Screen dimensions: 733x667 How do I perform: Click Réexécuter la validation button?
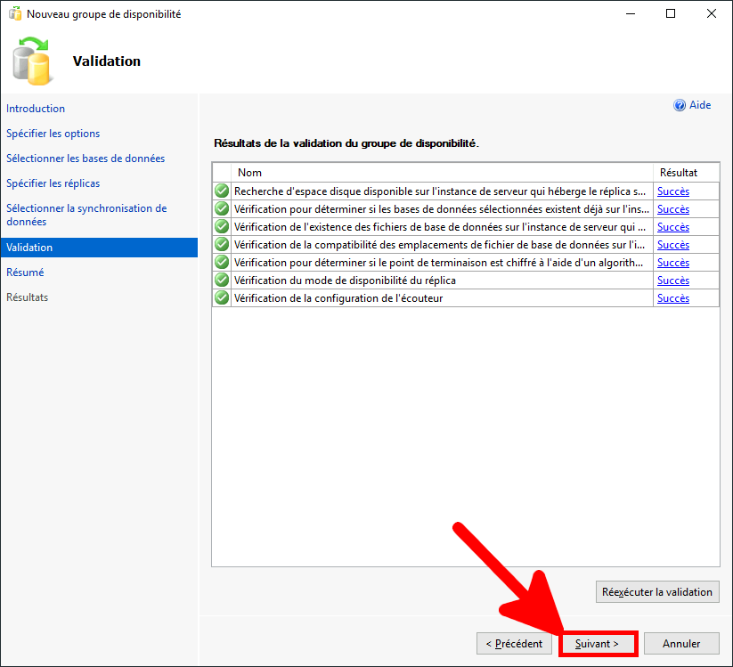point(656,591)
